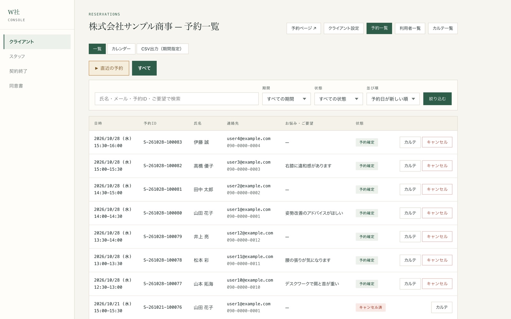Cancel reservation S-261028-100080
The height and width of the screenshot is (319, 511).
coord(437,213)
